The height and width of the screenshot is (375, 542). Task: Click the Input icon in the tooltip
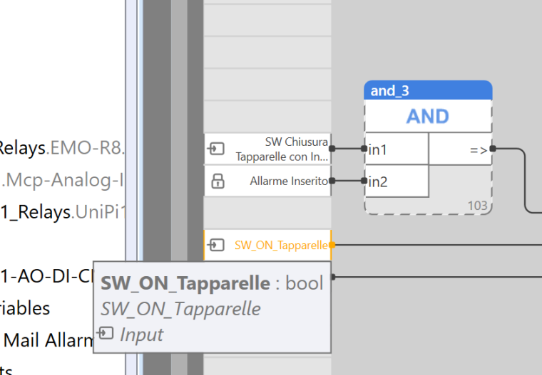pos(106,333)
